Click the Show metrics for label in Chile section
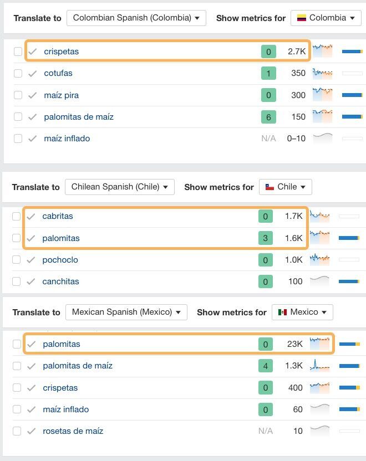The height and width of the screenshot is (461, 366). click(218, 187)
